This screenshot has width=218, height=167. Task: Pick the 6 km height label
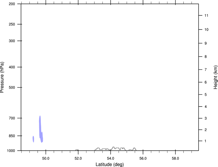pos(205,82)
